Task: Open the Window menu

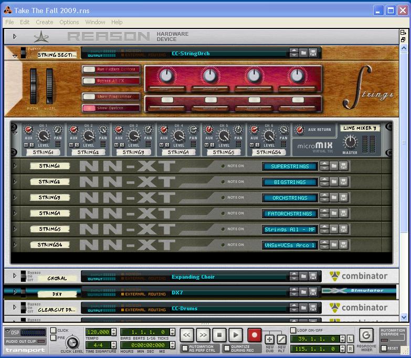Action: [x=95, y=22]
